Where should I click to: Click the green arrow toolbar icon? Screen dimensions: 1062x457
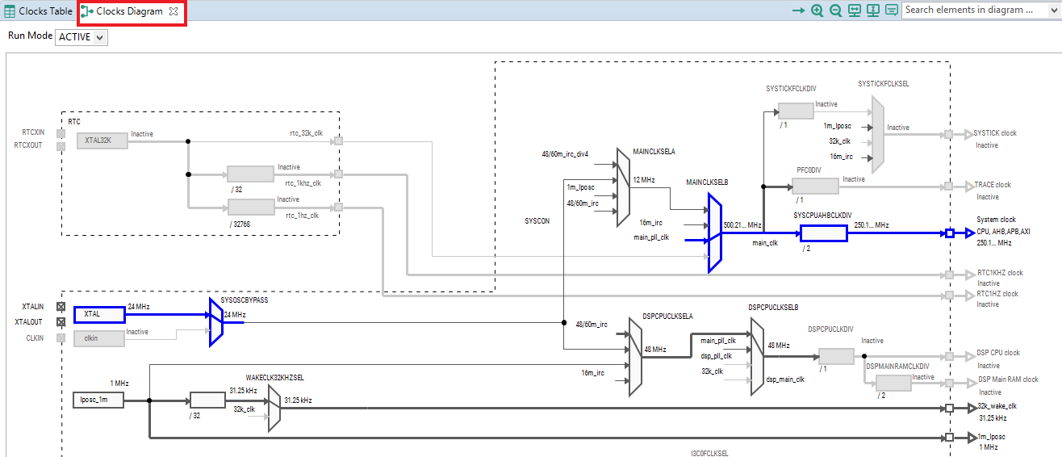point(798,10)
